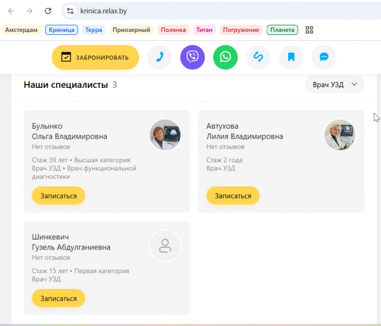Viewport: 381px width, 326px height.
Task: Click Шинкевич's placeholder avatar icon
Action: [165, 246]
